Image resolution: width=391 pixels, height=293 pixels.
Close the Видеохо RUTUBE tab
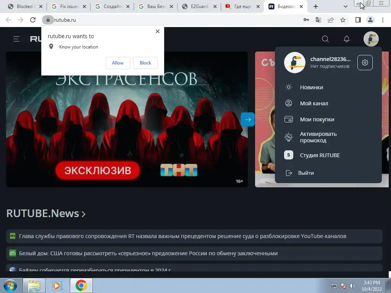coord(301,6)
